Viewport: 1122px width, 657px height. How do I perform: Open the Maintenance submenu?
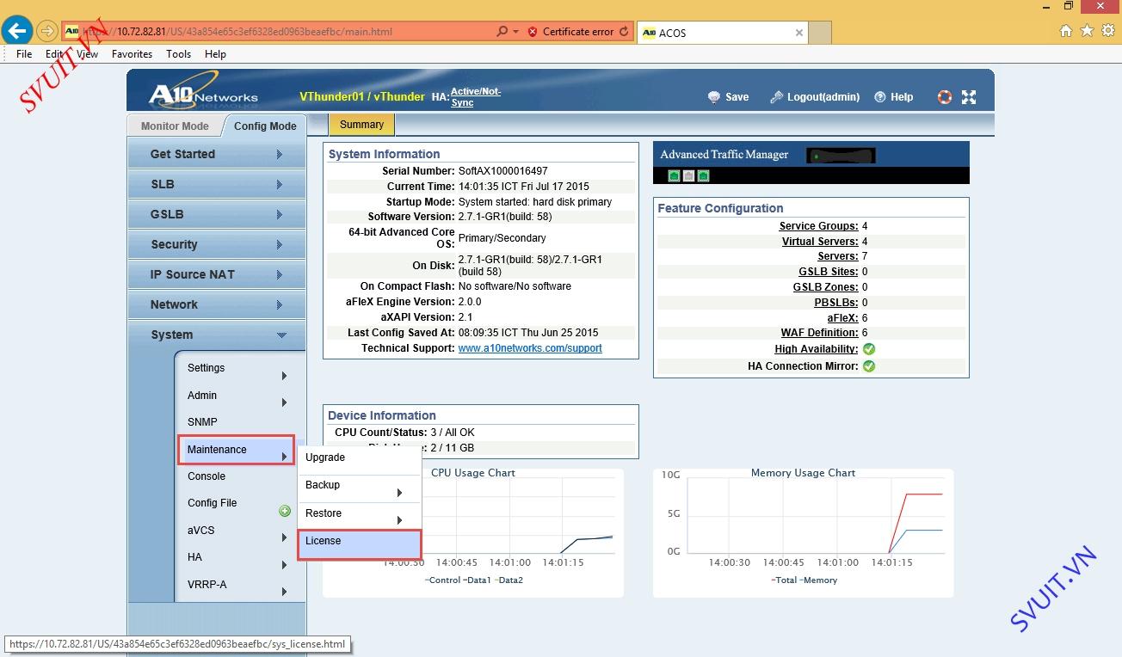pyautogui.click(x=237, y=450)
